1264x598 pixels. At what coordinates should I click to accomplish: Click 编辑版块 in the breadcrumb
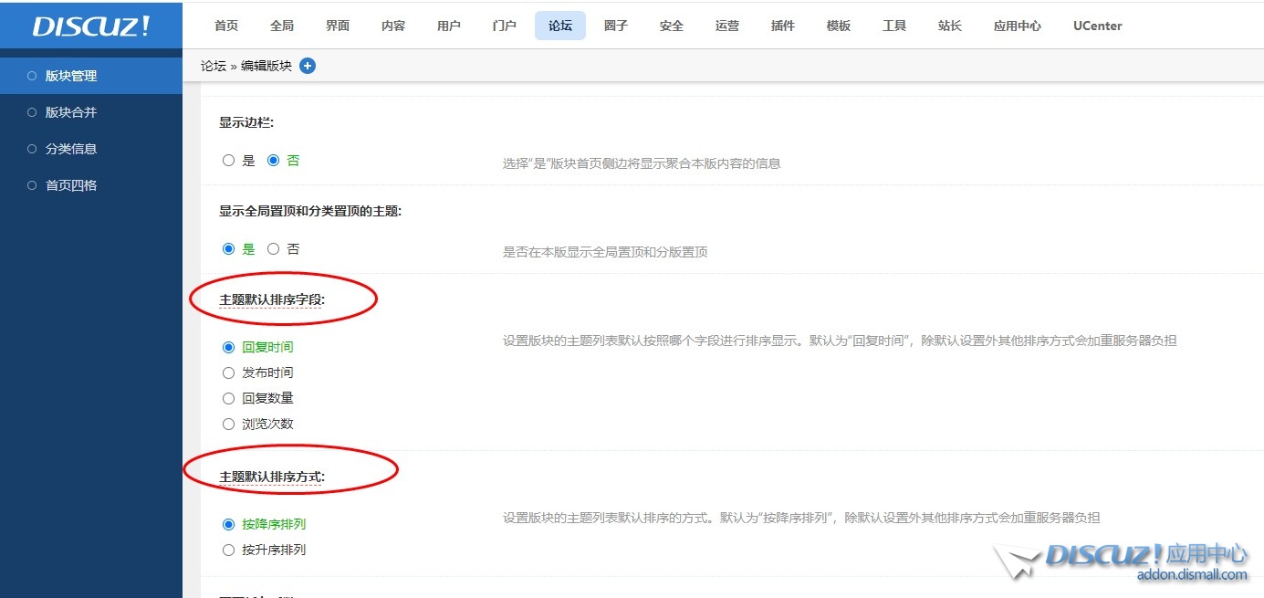(266, 66)
